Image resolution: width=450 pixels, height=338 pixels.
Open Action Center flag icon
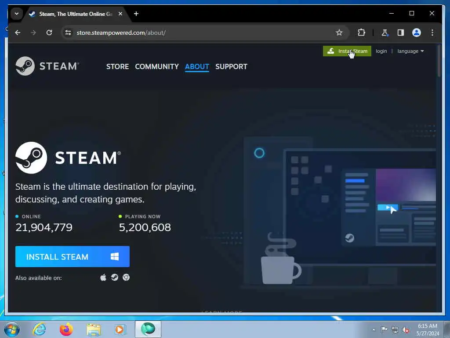(x=384, y=329)
